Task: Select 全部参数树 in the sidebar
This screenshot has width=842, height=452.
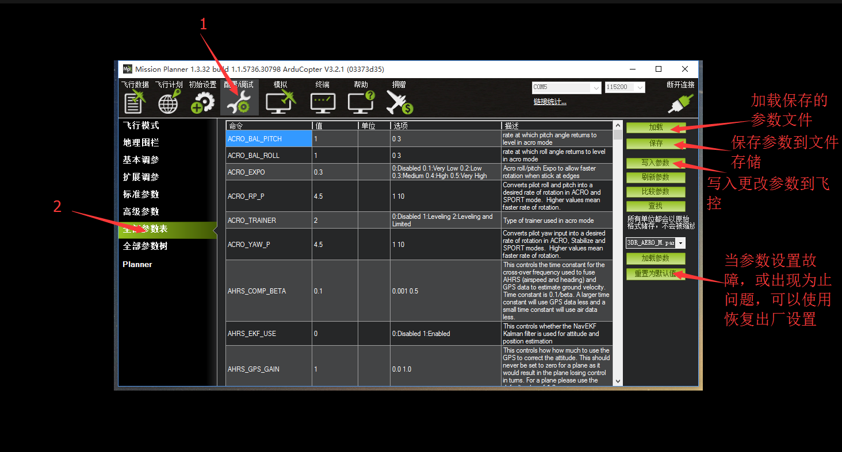Action: pyautogui.click(x=145, y=246)
